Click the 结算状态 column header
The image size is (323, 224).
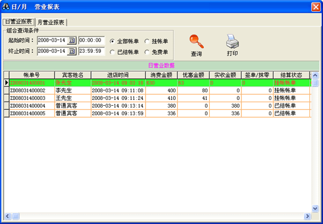(291, 75)
